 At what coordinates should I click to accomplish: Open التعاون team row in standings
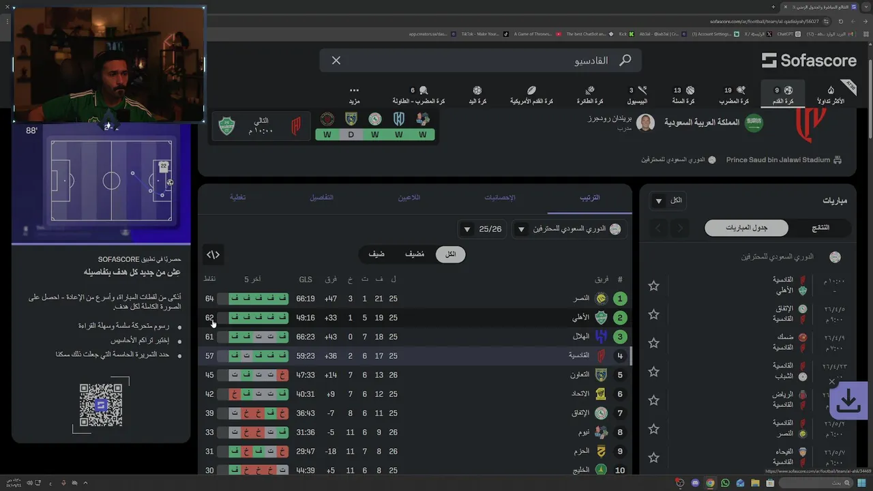click(415, 375)
